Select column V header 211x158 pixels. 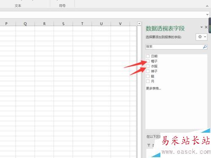[x=120, y=24]
